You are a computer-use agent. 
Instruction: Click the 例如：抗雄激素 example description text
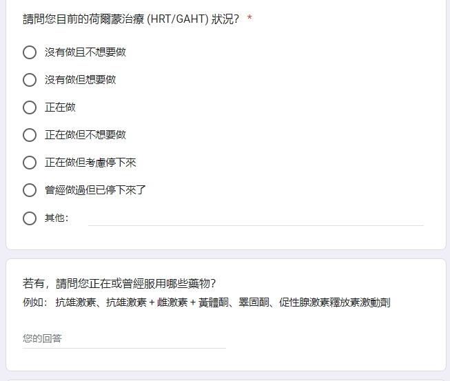coord(206,302)
